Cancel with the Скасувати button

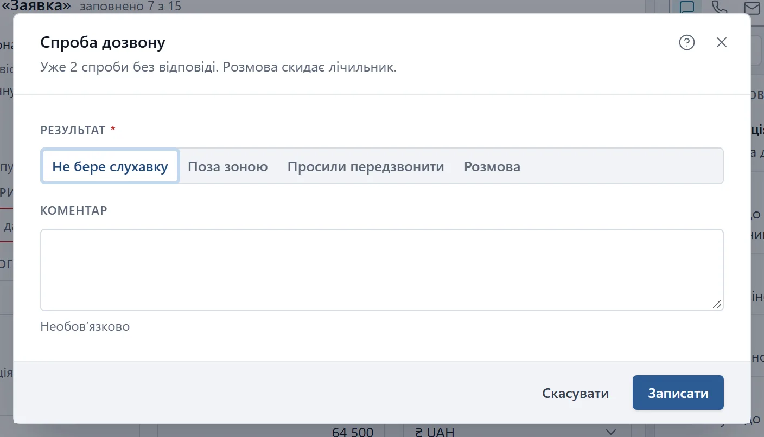575,393
